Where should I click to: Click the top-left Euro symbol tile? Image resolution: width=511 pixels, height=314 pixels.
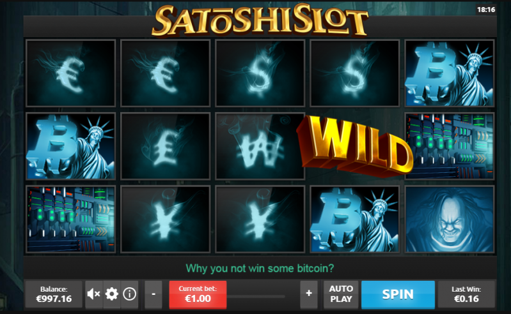pos(71,73)
